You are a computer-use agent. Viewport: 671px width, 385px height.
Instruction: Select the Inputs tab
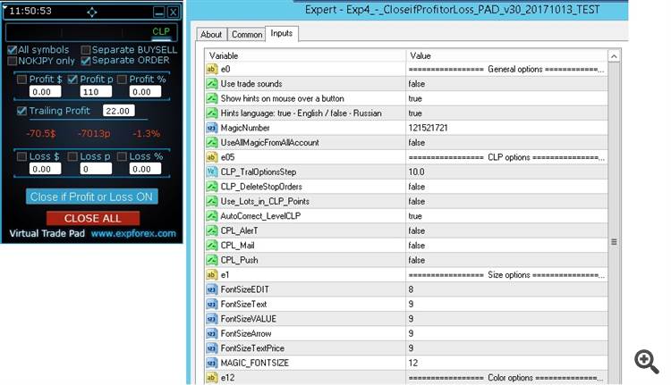click(282, 33)
